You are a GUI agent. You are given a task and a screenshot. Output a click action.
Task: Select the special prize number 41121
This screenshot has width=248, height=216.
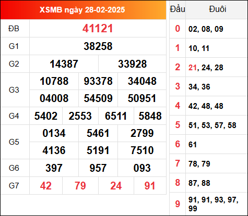pos(98,29)
